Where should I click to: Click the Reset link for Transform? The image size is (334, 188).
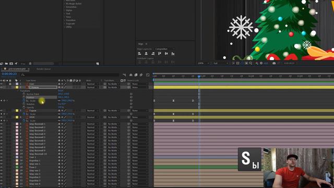pyautogui.click(x=61, y=91)
